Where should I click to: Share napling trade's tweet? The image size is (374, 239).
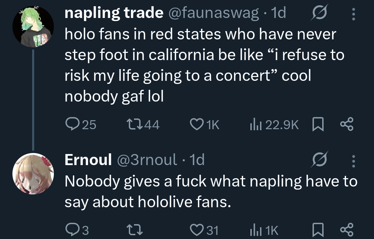[346, 124]
